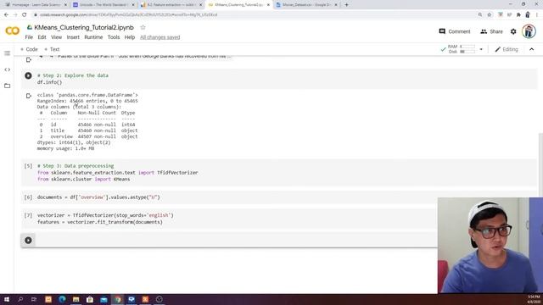This screenshot has width=543, height=305.
Task: Open File Explorer from taskbar
Action: click(x=76, y=299)
